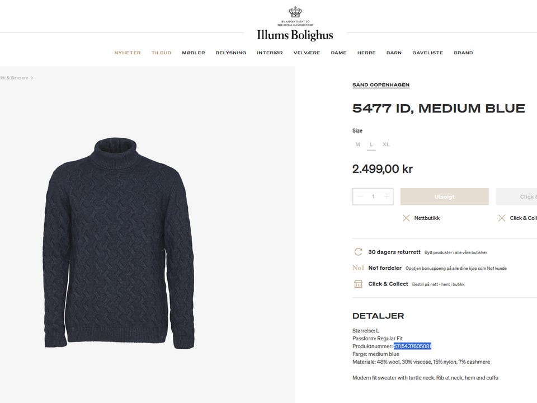Click the 30 dagers returrett arrow icon
This screenshot has width=537, height=403.
point(358,252)
